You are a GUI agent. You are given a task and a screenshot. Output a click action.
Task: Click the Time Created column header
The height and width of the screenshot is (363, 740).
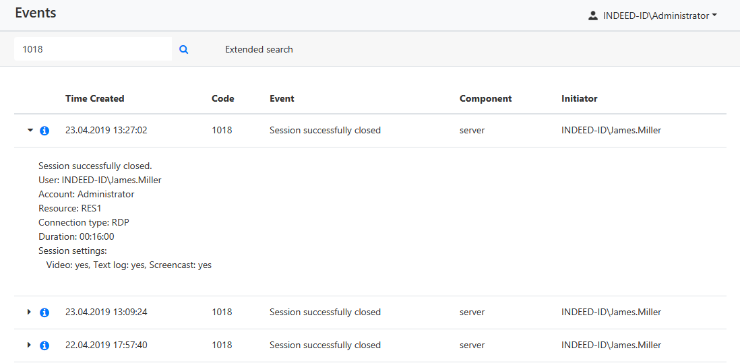tap(94, 98)
